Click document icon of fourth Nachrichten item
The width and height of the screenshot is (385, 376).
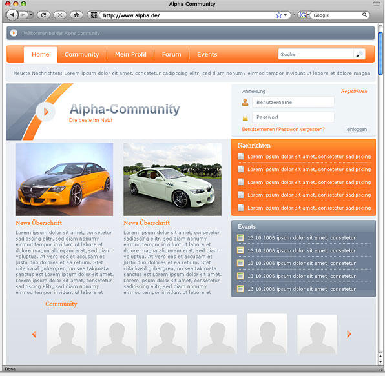(240, 195)
